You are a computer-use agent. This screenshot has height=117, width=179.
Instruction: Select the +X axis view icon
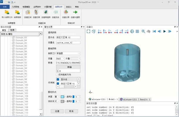[126, 31]
